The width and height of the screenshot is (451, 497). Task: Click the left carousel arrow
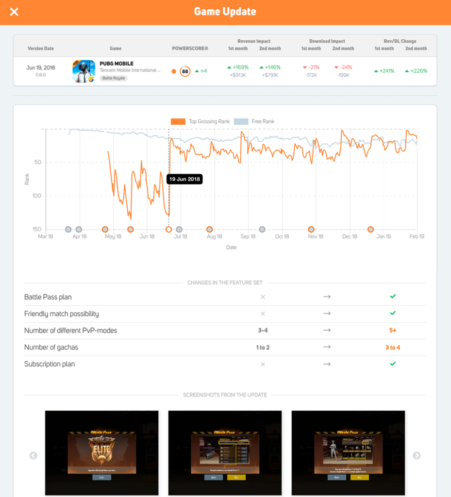pos(33,455)
